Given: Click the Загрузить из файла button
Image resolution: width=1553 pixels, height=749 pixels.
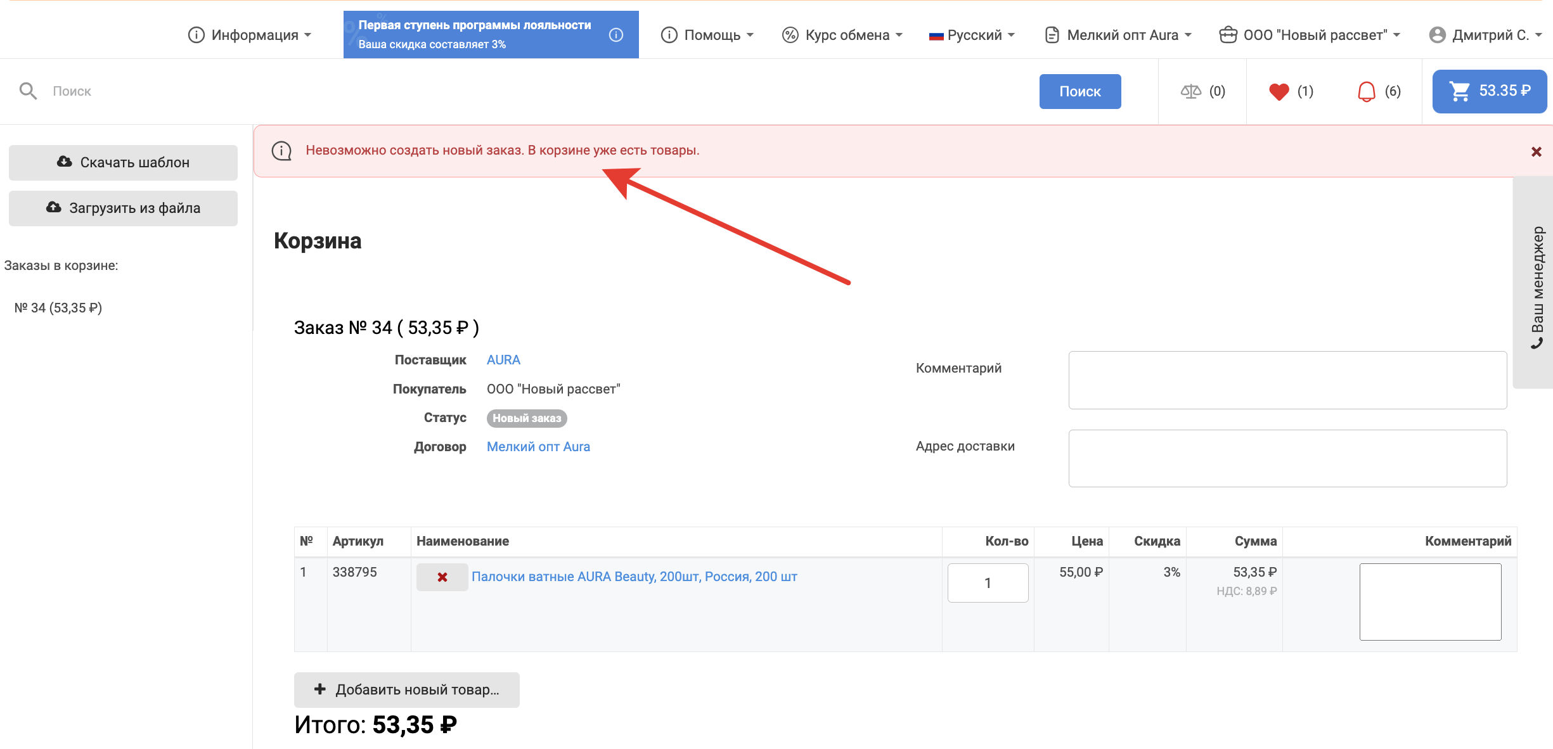Looking at the screenshot, I should [x=123, y=208].
